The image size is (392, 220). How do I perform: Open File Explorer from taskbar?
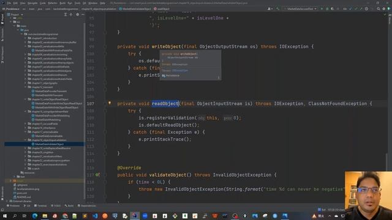[45, 216]
